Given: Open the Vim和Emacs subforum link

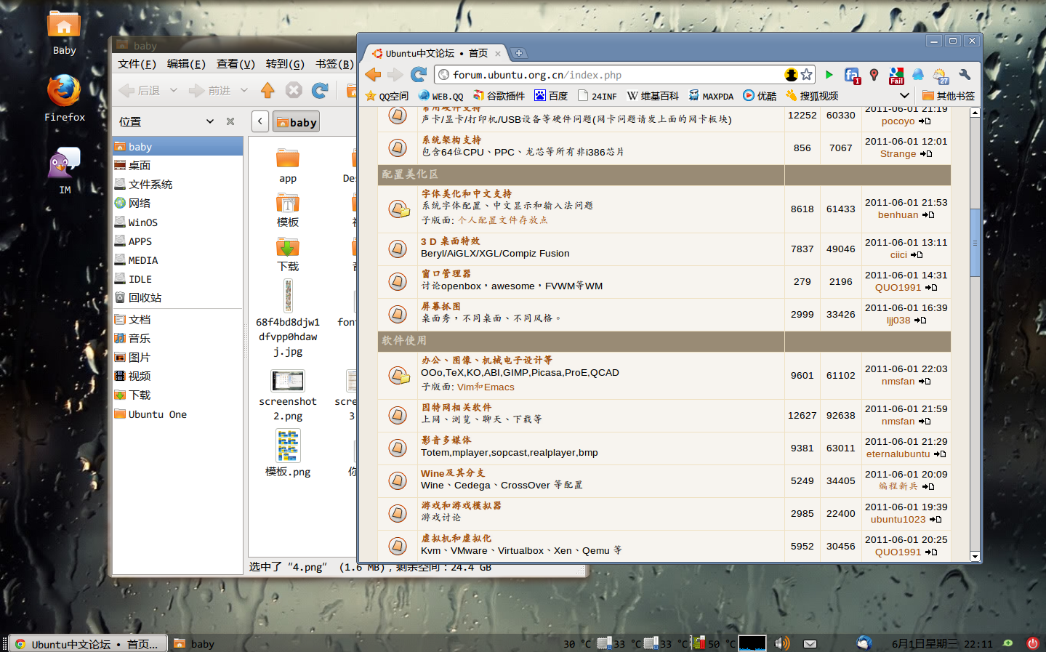Looking at the screenshot, I should pos(486,387).
